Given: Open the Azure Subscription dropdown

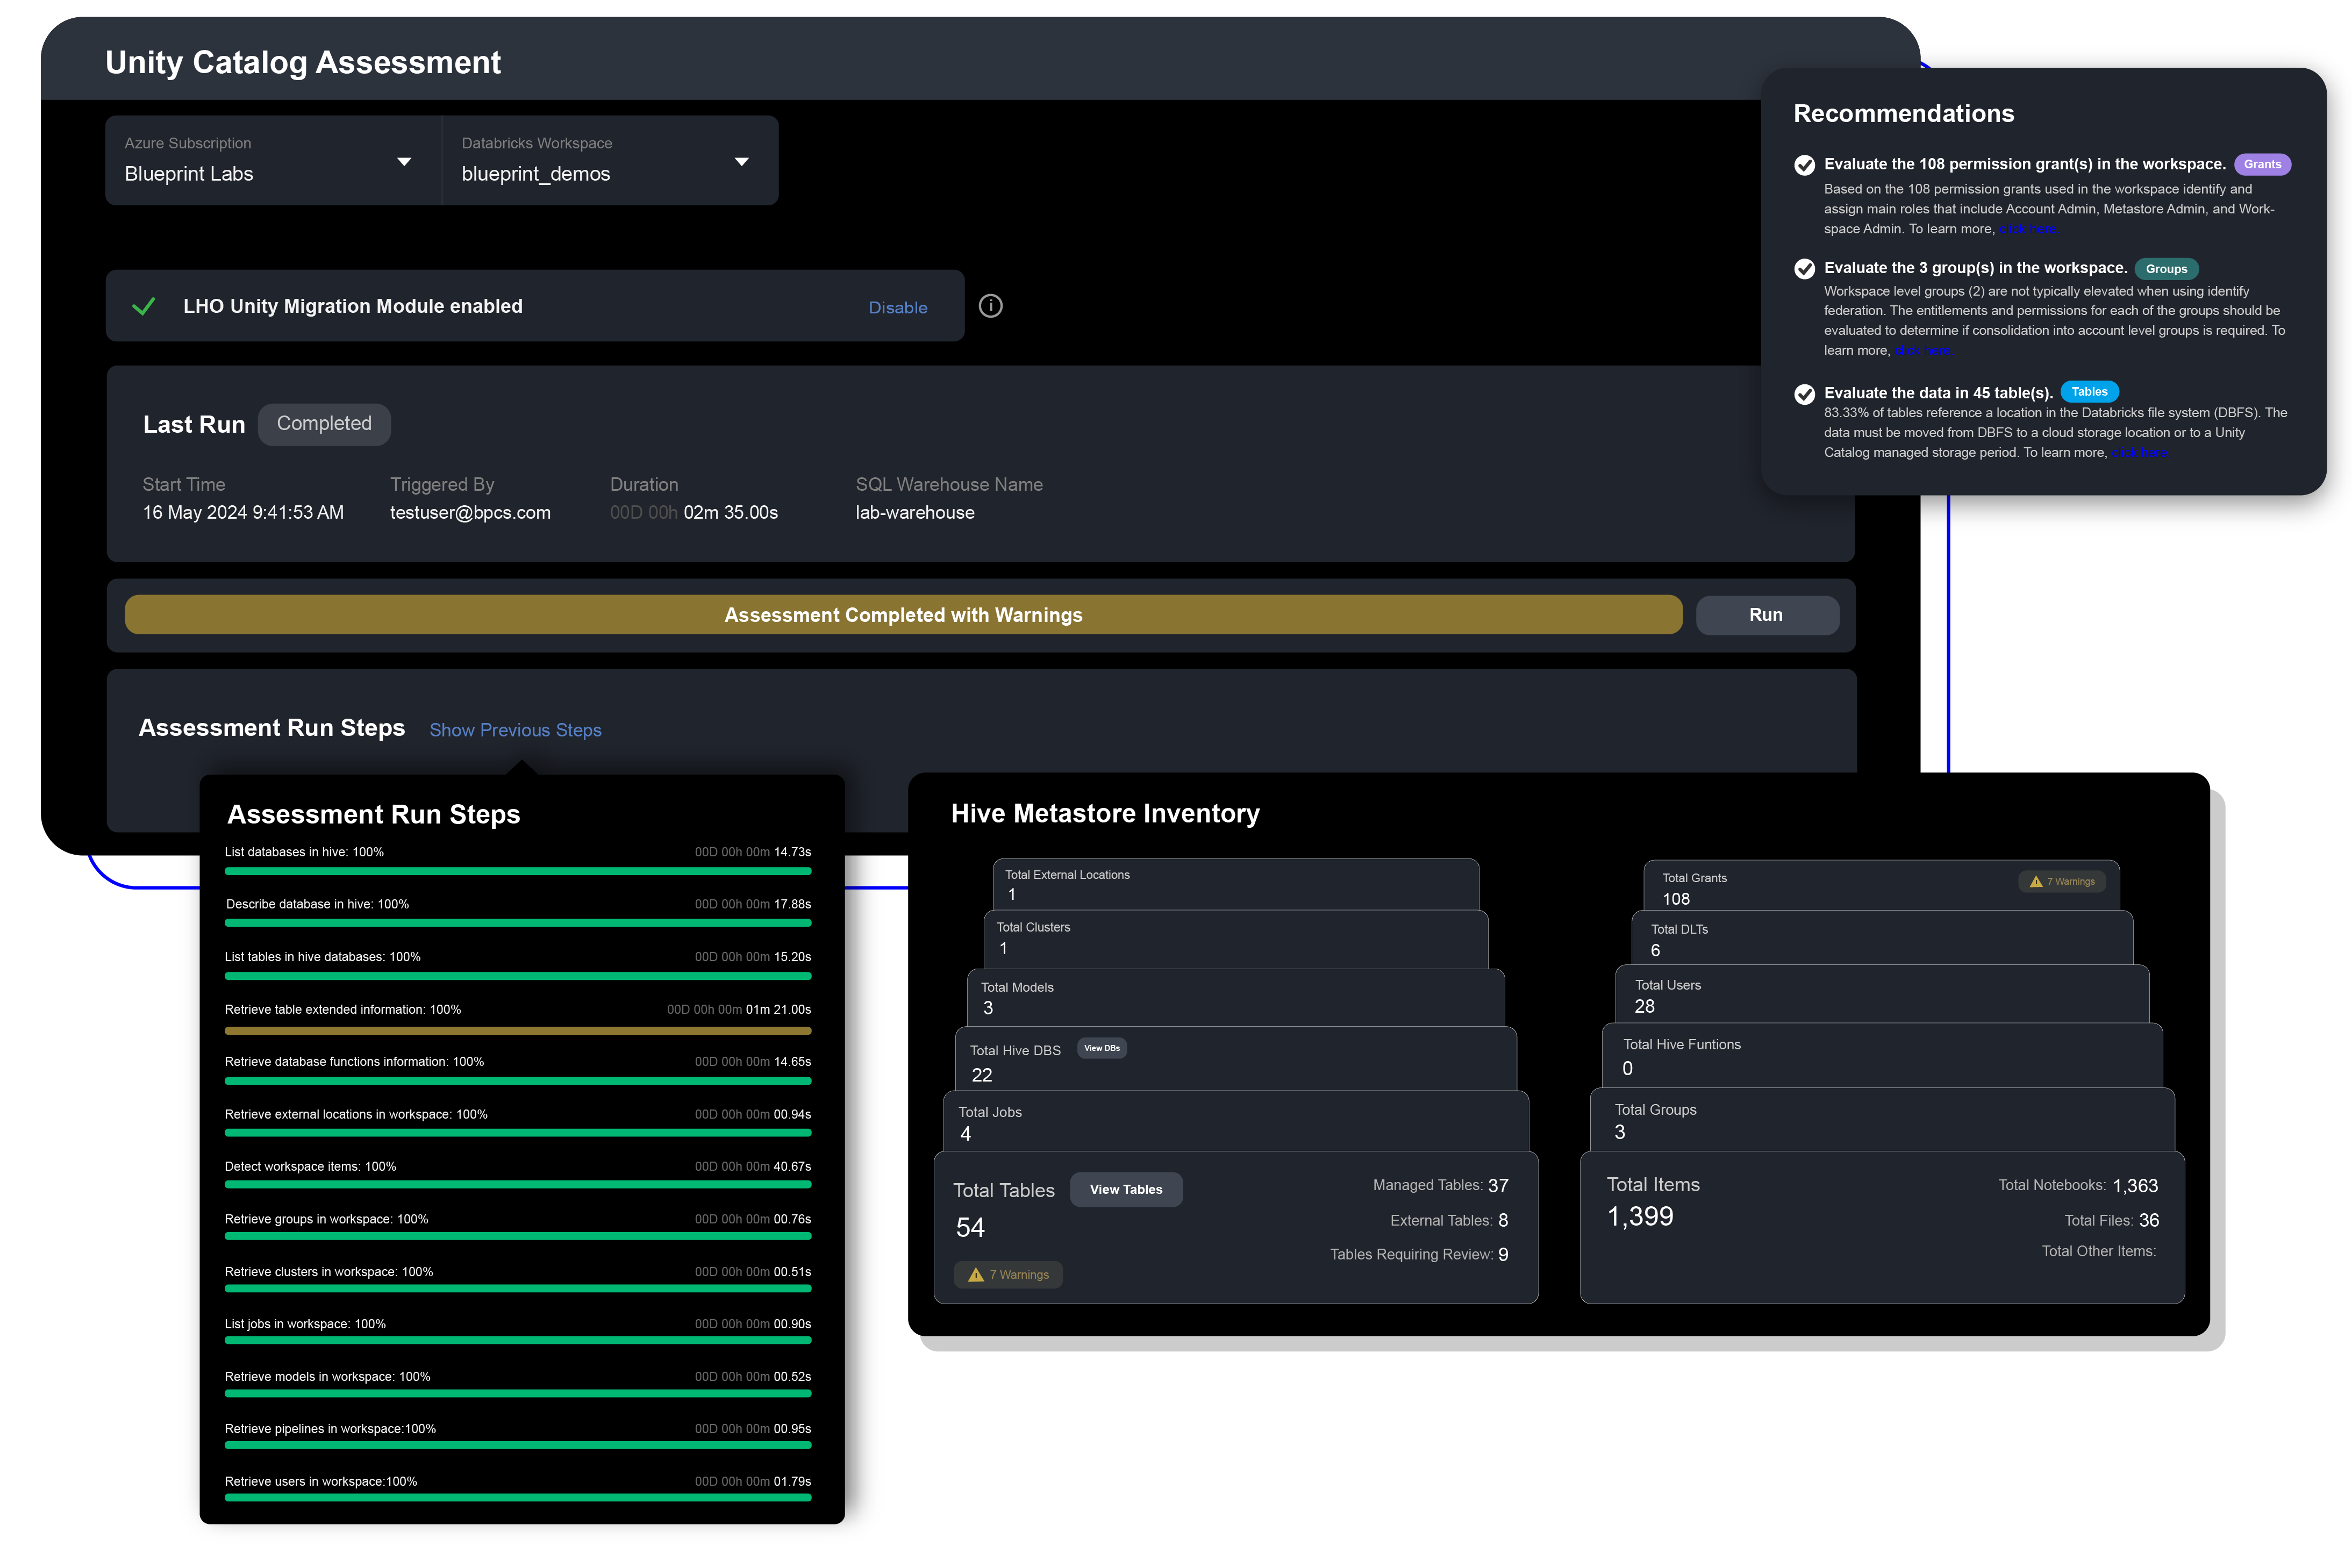Looking at the screenshot, I should 273,161.
